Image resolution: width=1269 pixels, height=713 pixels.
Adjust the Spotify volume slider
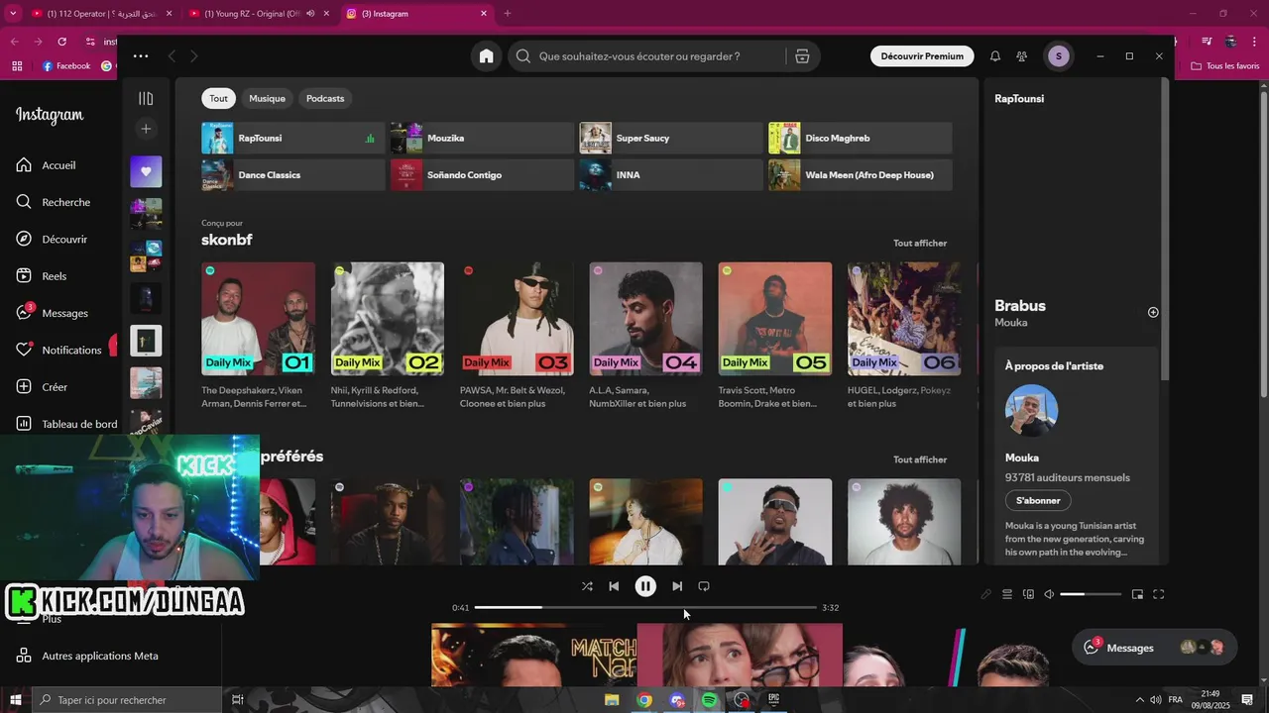[x=1091, y=594]
